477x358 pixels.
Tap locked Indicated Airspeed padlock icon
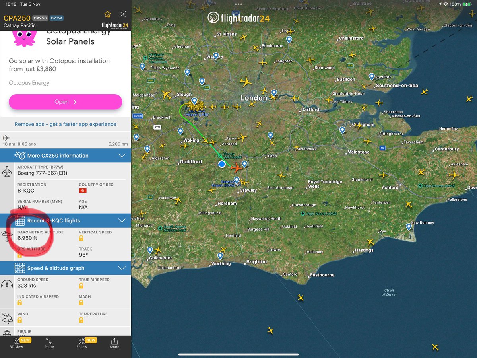coord(19,303)
